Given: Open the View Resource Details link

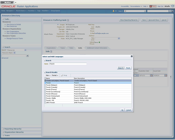Looking at the screenshot, I should pos(14,24).
